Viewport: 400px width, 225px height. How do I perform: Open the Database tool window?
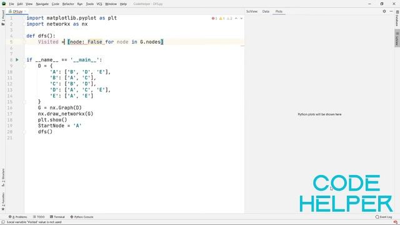[x=397, y=18]
